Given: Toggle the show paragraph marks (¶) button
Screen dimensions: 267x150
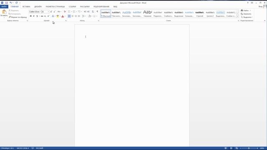Looking at the screenshot, I should [x=97, y=12].
